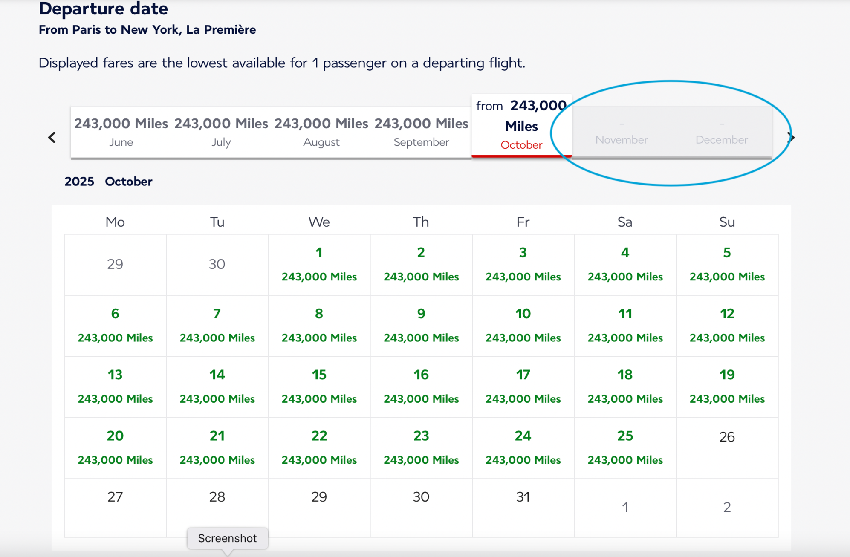Viewport: 850px width, 557px height.
Task: Open the September month tab
Action: [421, 132]
